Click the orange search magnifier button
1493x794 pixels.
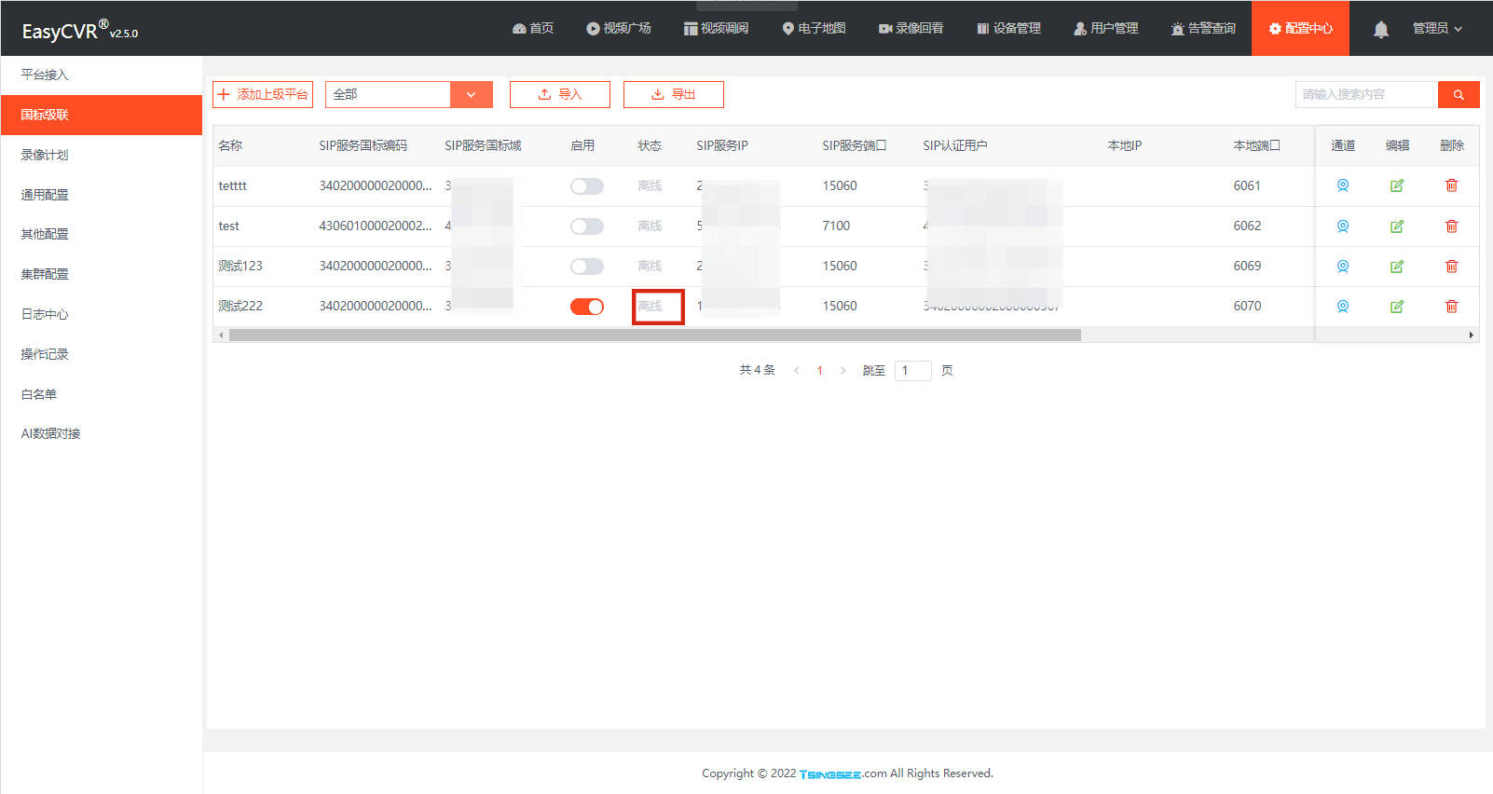click(1459, 94)
